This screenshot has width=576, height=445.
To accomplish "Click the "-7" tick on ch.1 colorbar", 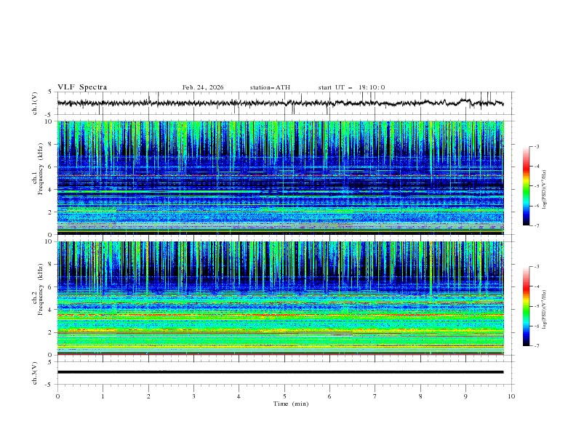I will [x=537, y=226].
